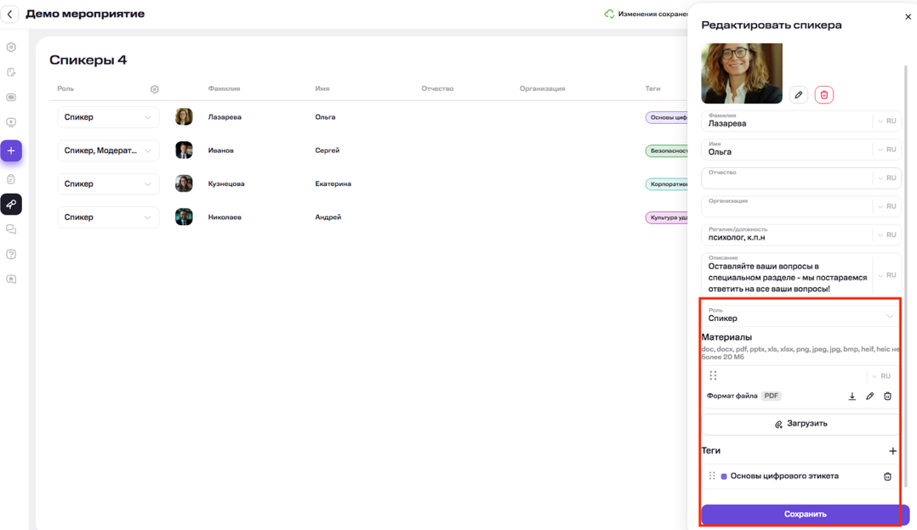Open column settings gear beside Роль header
The image size is (917, 530).
tap(154, 89)
